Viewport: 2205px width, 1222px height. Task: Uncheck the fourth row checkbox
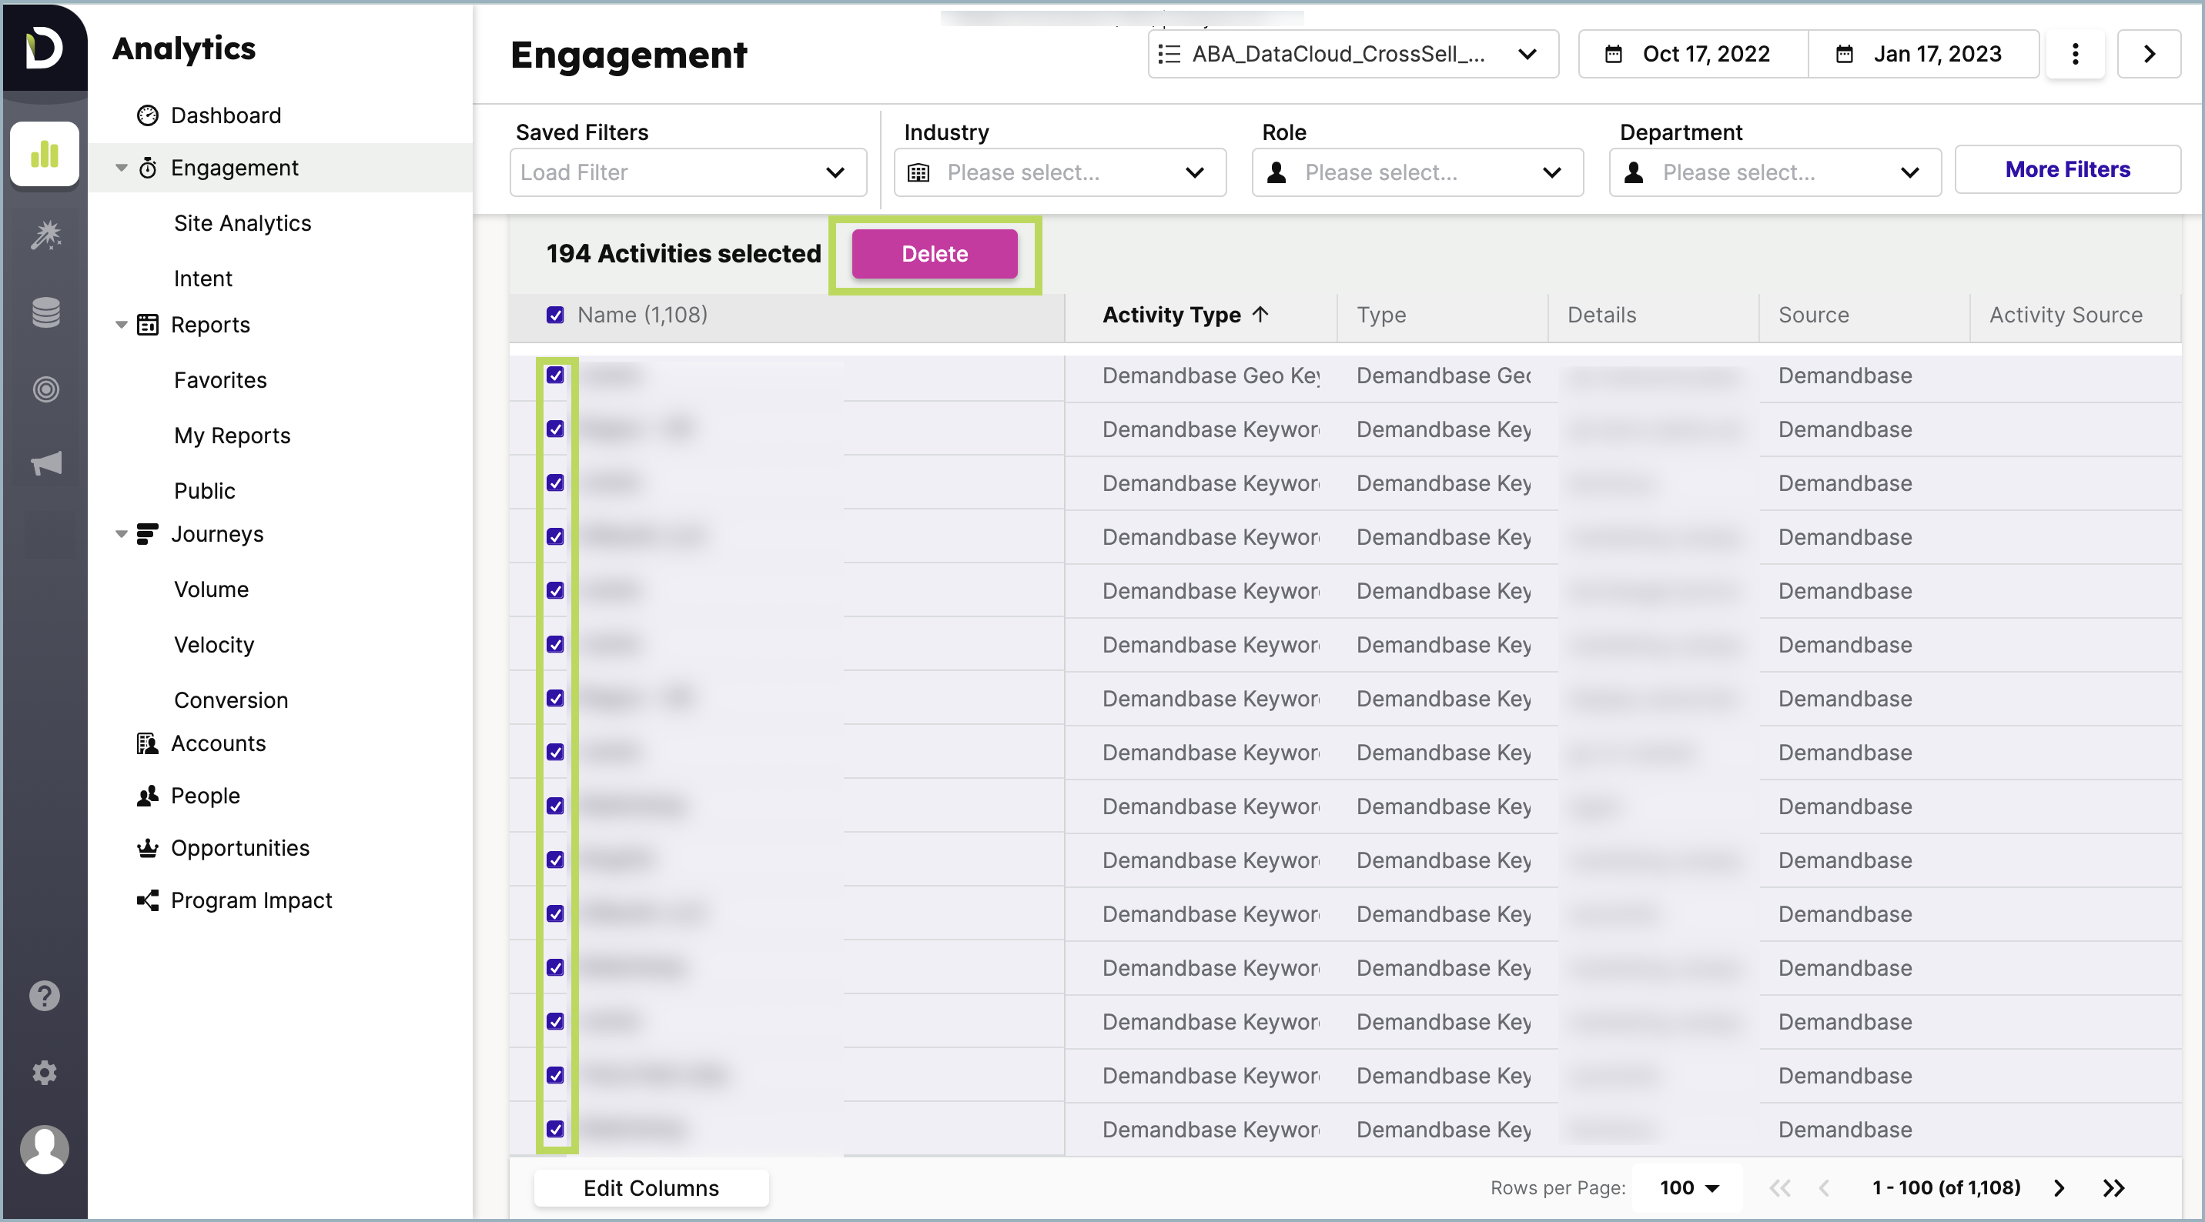point(556,536)
